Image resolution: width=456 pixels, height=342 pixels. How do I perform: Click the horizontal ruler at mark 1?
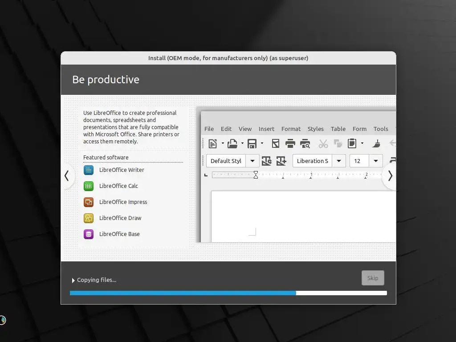[x=311, y=175]
